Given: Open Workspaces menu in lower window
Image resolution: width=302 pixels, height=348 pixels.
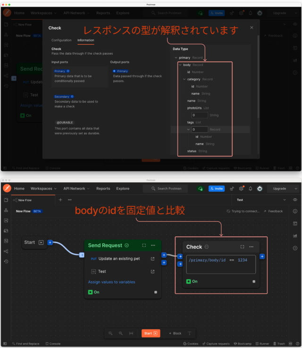Looking at the screenshot, I should pos(43,188).
